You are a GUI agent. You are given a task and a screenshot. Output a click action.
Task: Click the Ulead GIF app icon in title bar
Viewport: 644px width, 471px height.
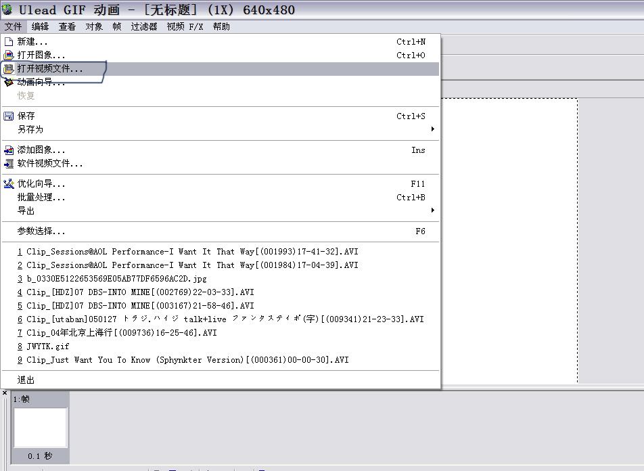[7, 9]
